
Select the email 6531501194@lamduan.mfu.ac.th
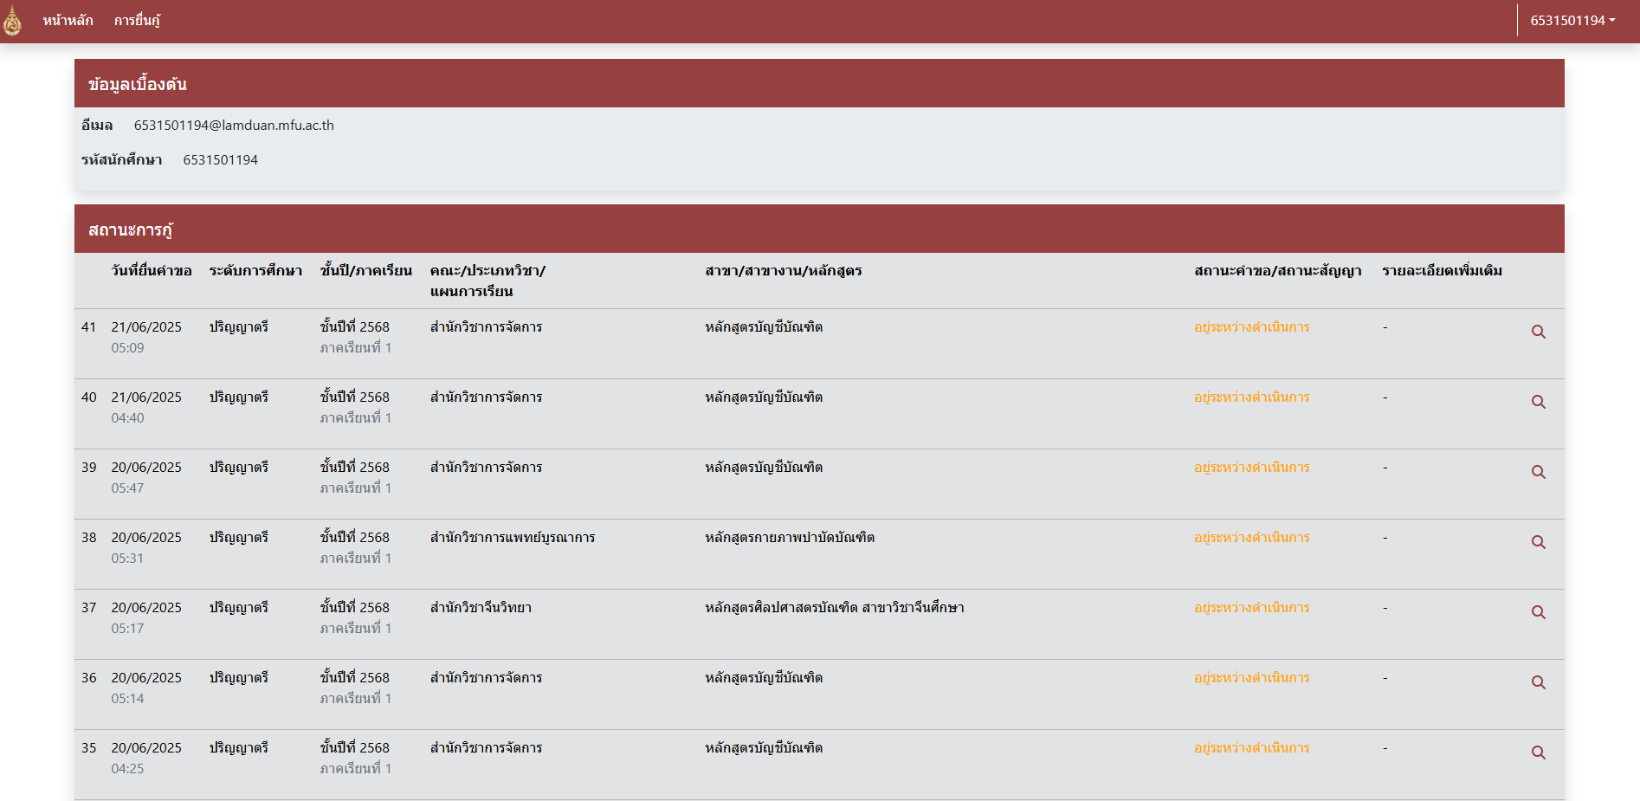(x=235, y=125)
